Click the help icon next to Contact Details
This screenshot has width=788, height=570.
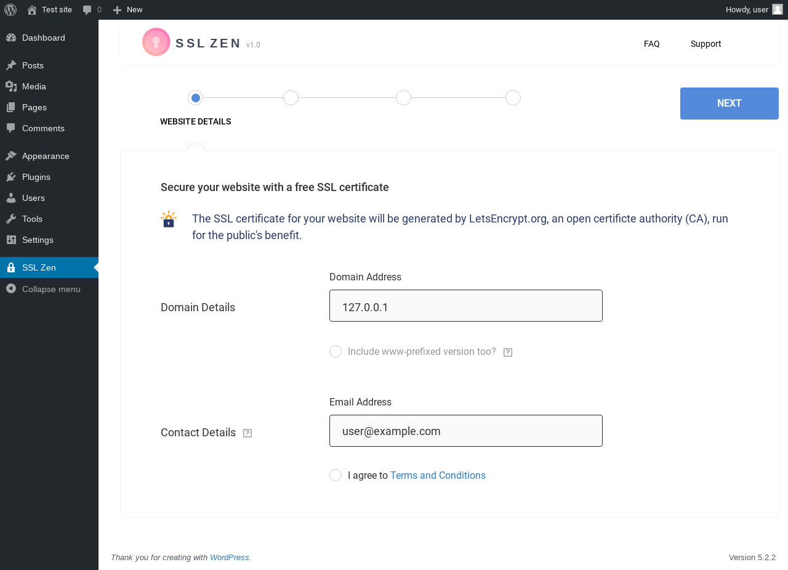[x=247, y=433]
